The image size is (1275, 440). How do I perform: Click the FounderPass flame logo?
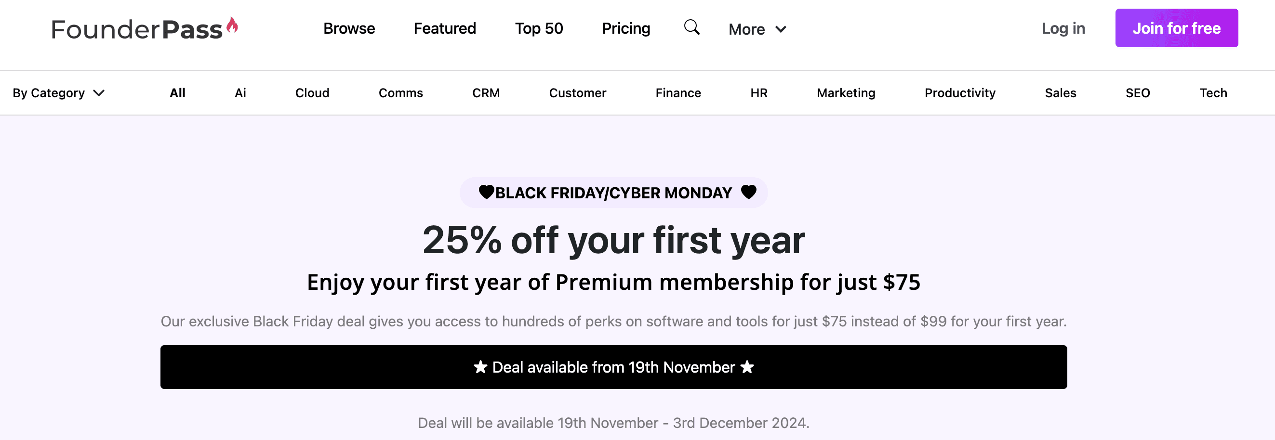tap(145, 29)
